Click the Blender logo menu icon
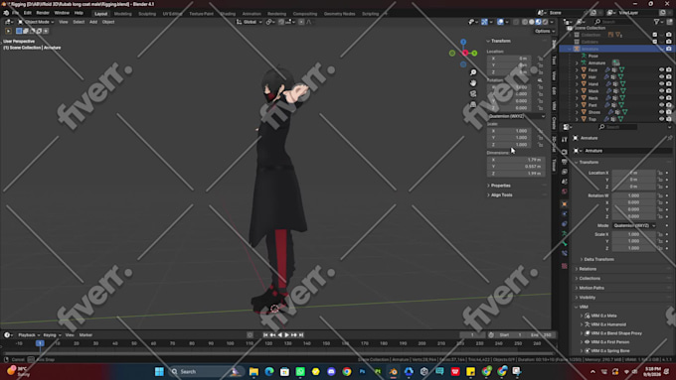Viewport: 676px width, 380px height. coord(6,13)
